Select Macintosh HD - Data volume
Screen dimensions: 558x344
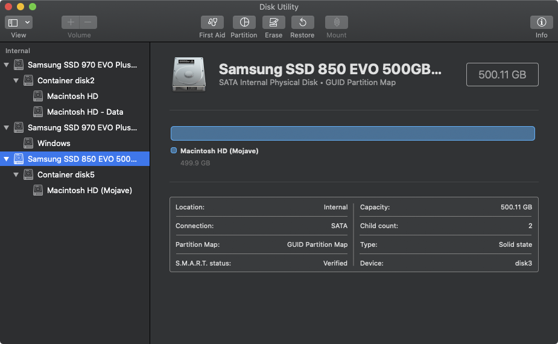coord(85,112)
